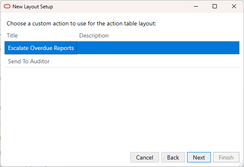Close the New Layout Setup dialog

click(234, 6)
